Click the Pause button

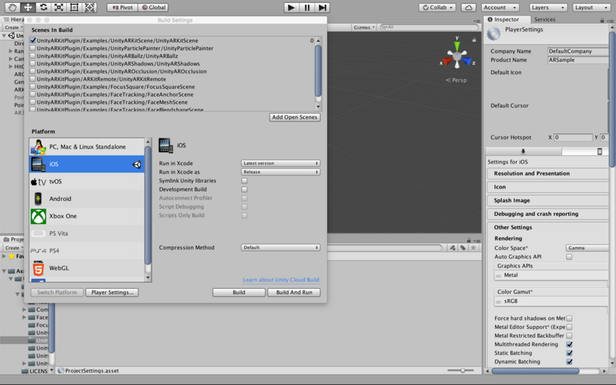(x=307, y=7)
